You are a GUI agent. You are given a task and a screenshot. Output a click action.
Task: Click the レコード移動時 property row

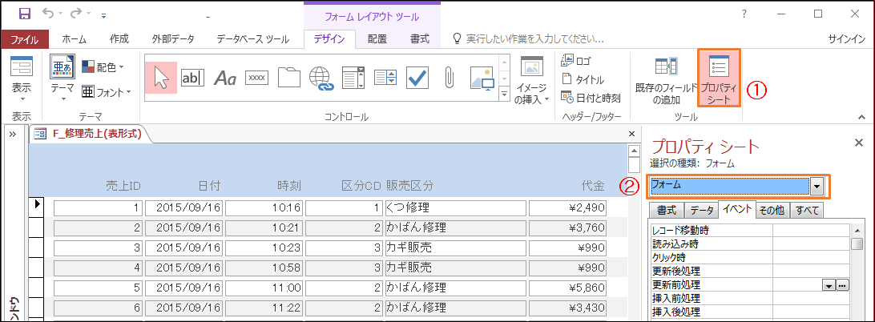[x=750, y=231]
